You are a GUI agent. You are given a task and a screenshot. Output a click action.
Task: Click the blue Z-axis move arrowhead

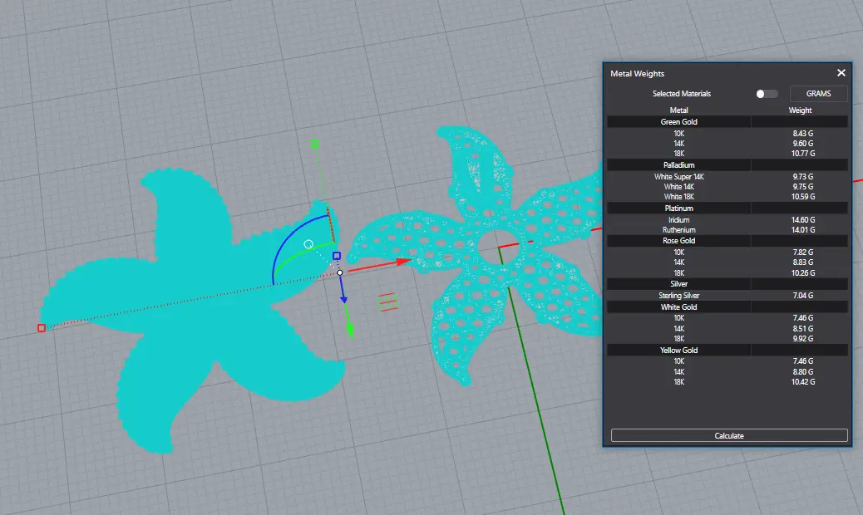(x=343, y=299)
